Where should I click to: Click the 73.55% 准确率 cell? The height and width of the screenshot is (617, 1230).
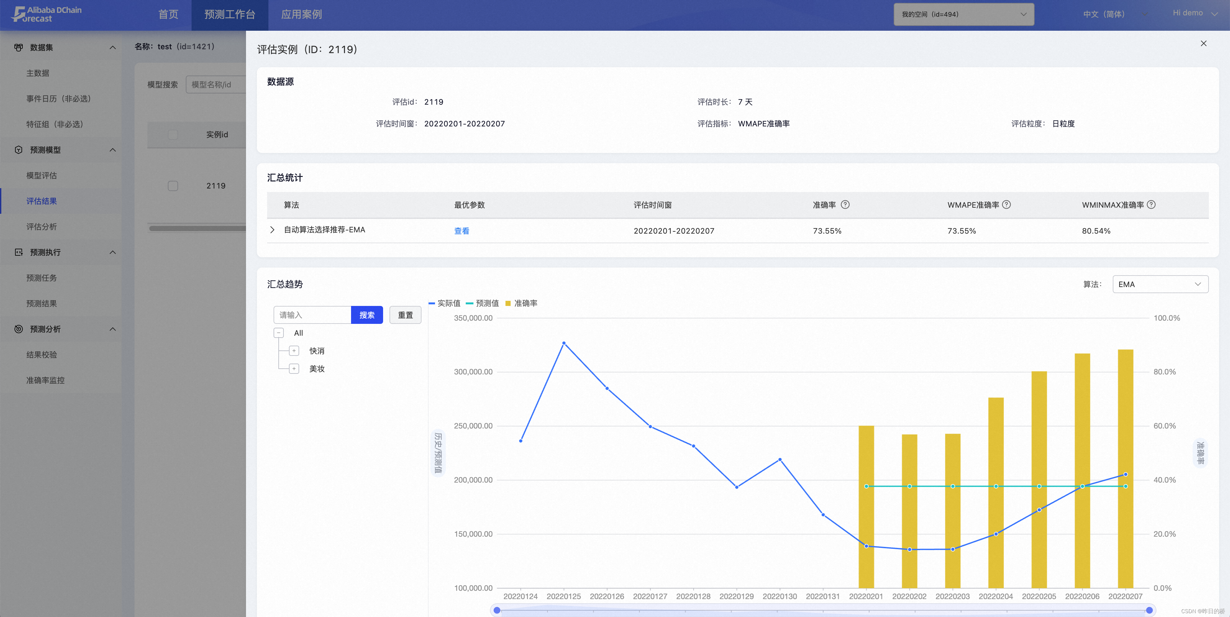point(827,231)
